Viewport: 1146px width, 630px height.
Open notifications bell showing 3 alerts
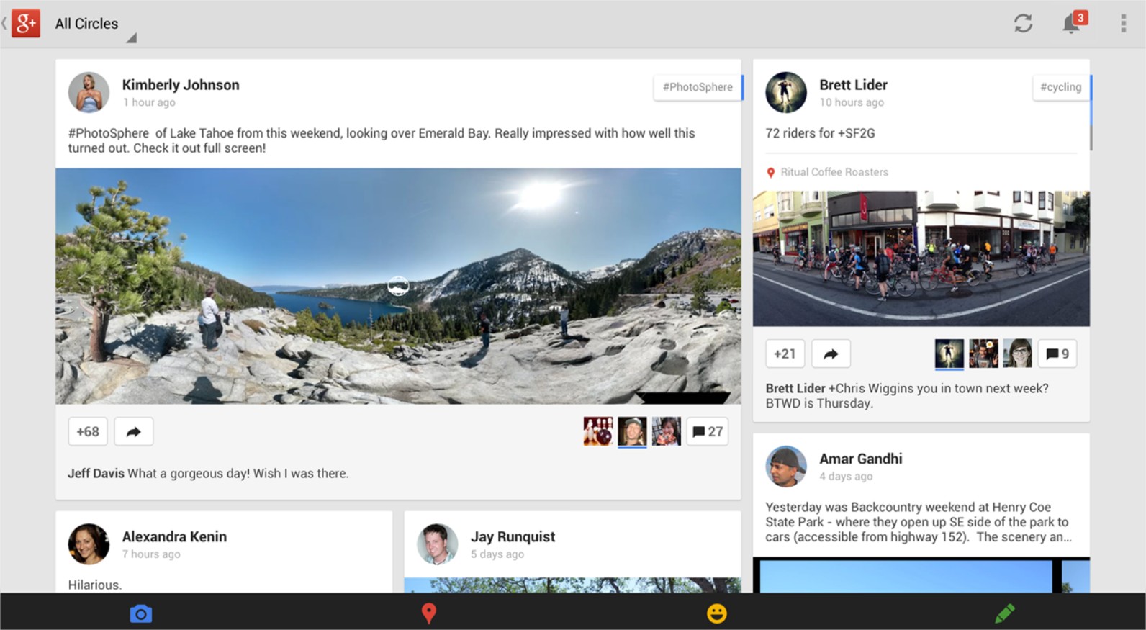[x=1072, y=23]
